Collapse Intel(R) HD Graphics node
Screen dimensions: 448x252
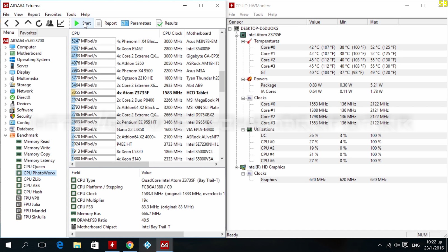coord(237,167)
